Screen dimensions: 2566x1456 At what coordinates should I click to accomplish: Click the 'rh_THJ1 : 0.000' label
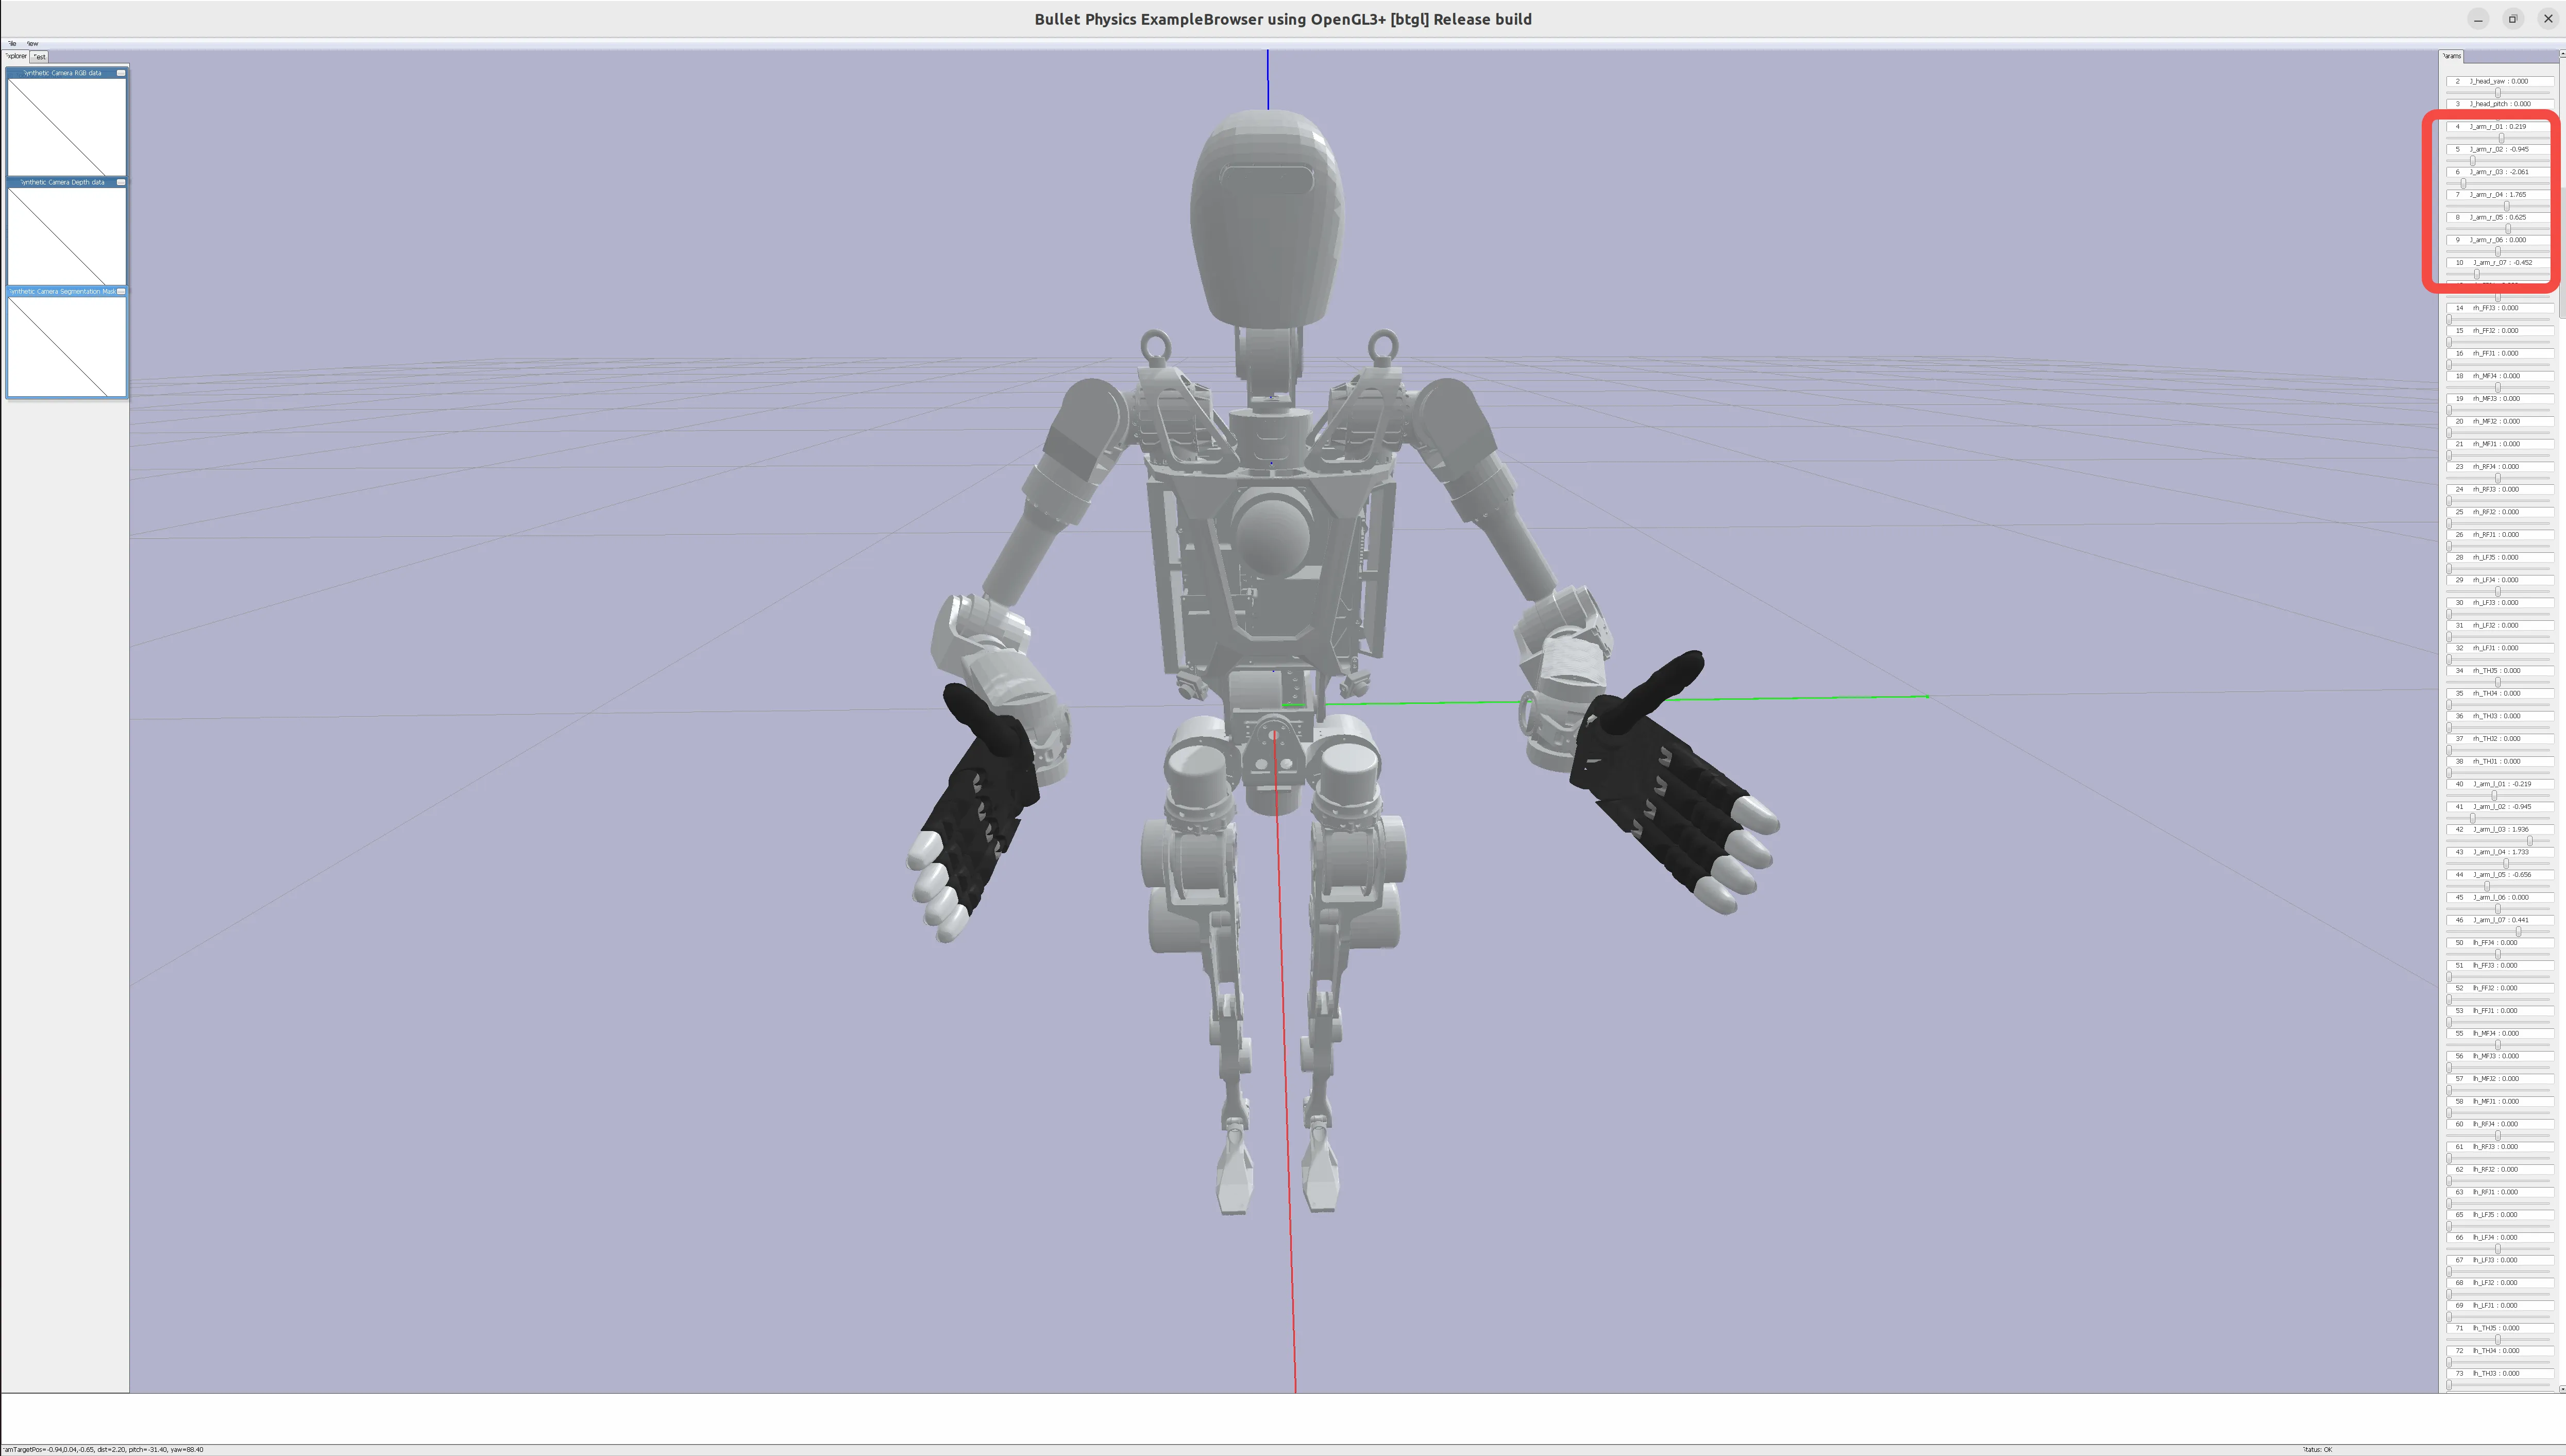2496,761
